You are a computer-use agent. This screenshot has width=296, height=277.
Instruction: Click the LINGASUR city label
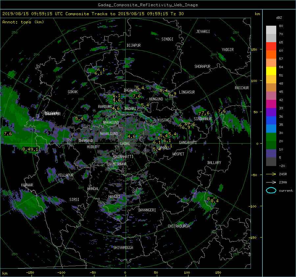coord(187,92)
